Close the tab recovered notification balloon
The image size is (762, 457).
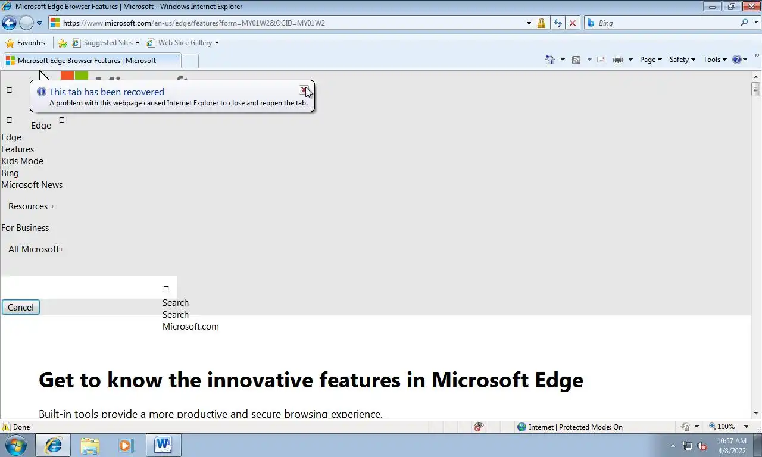tap(304, 90)
